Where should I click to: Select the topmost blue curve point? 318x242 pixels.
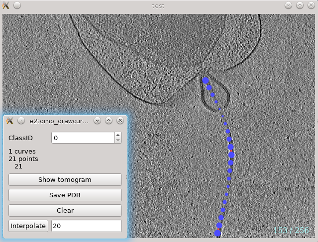206,81
